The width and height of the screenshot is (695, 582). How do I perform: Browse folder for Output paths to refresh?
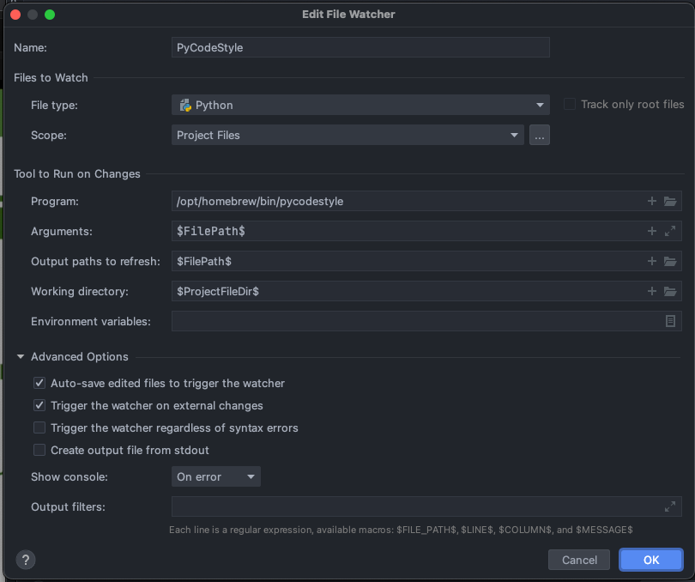coord(670,262)
